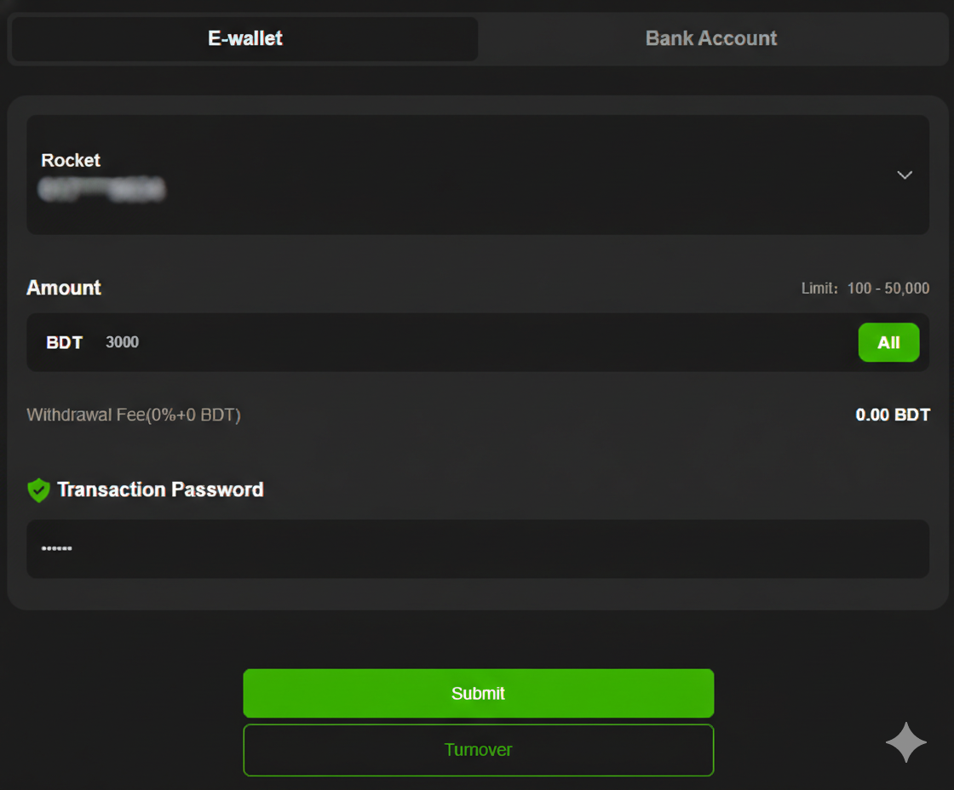Screen dimensions: 954x790
Task: Select the Rocket e-wallet logo area
Action: pos(71,160)
